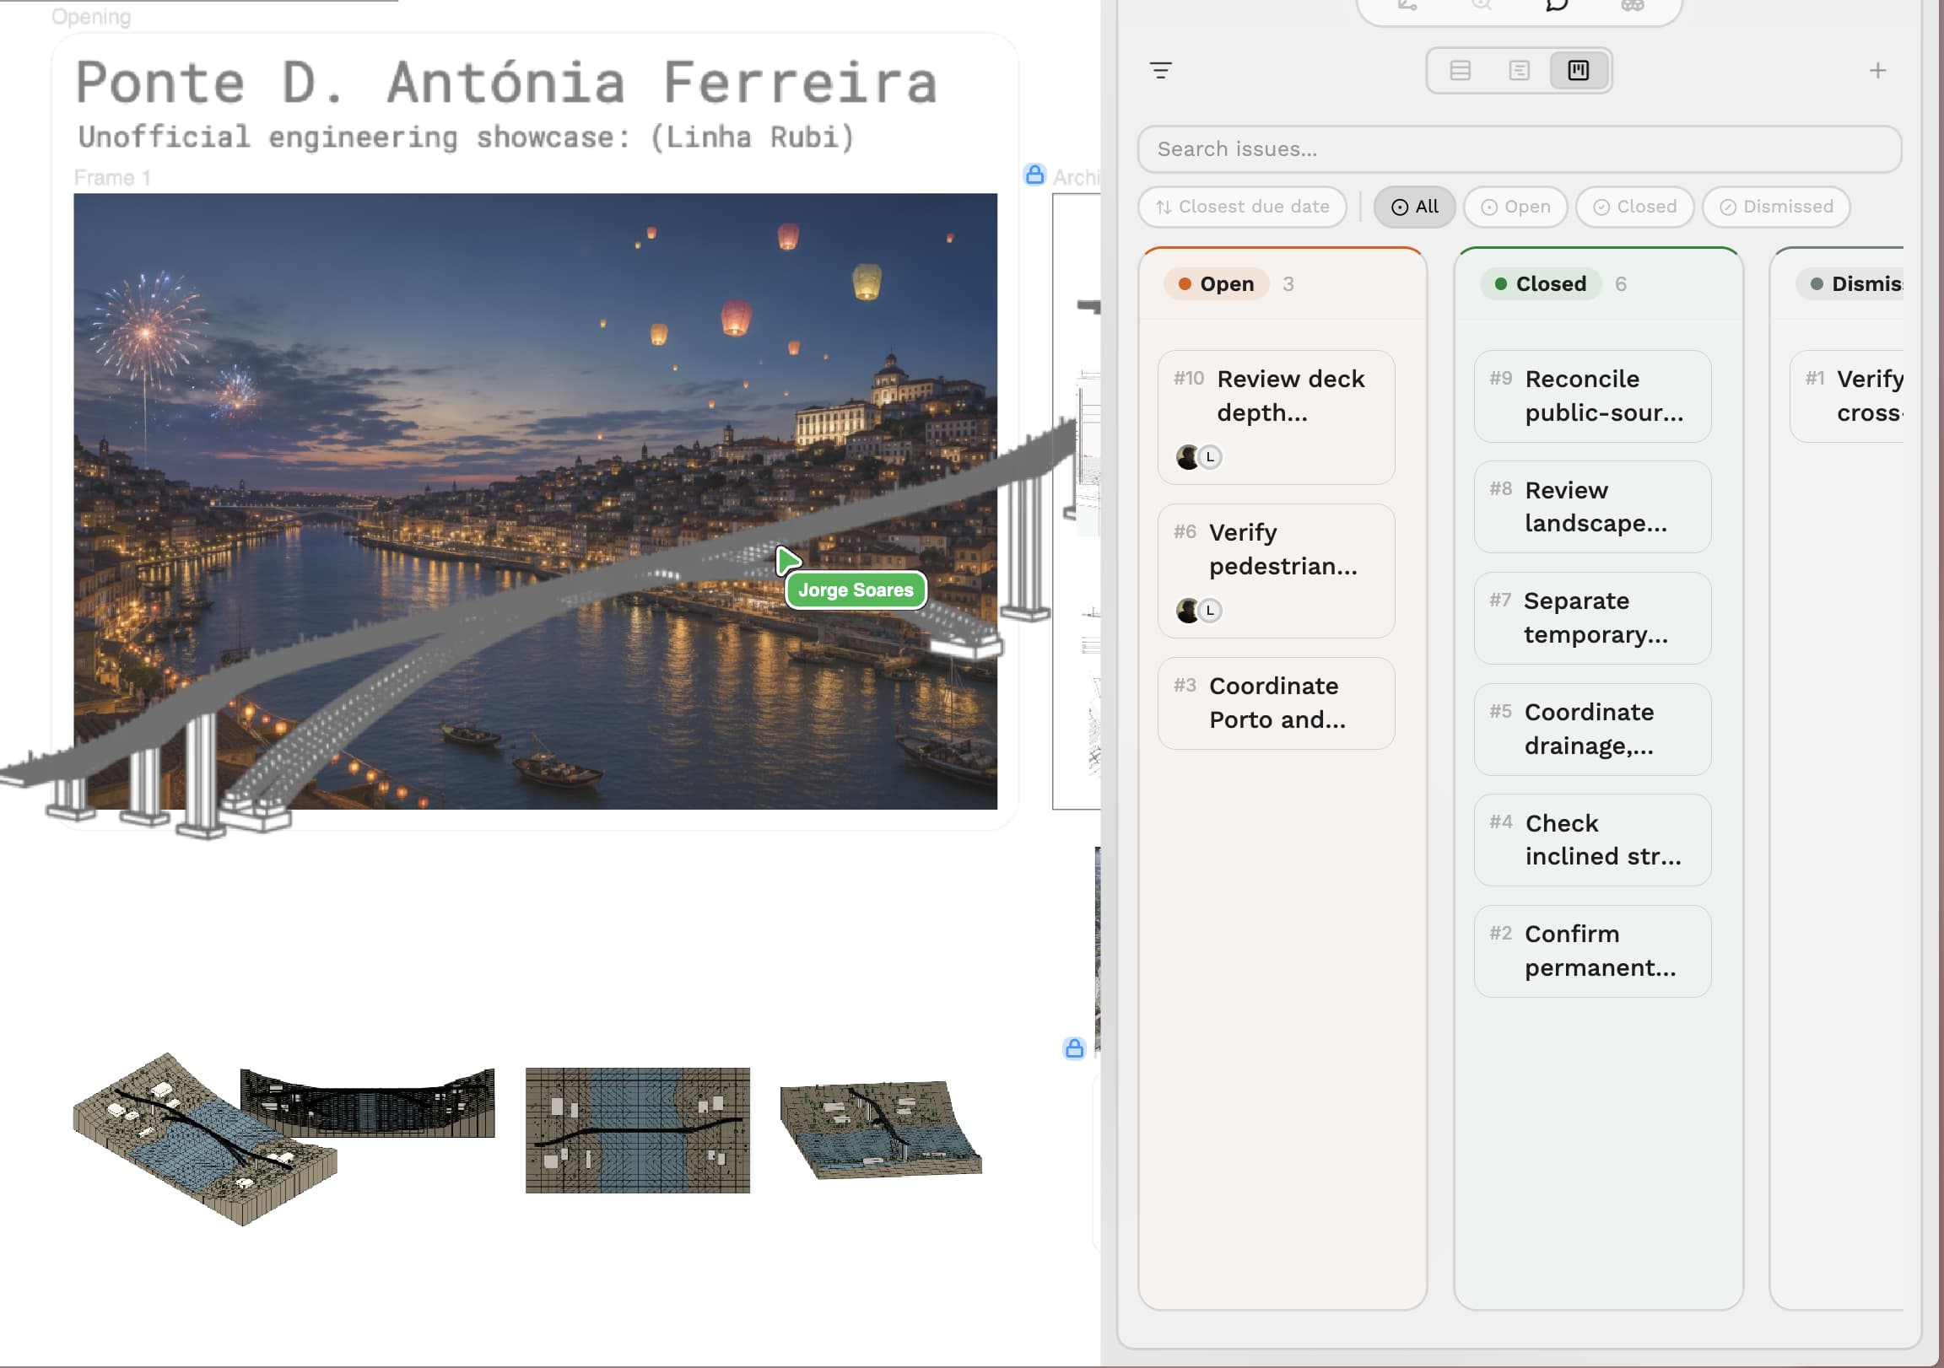Image resolution: width=1944 pixels, height=1368 pixels.
Task: Open the comments speech bubble tool
Action: 1556,5
